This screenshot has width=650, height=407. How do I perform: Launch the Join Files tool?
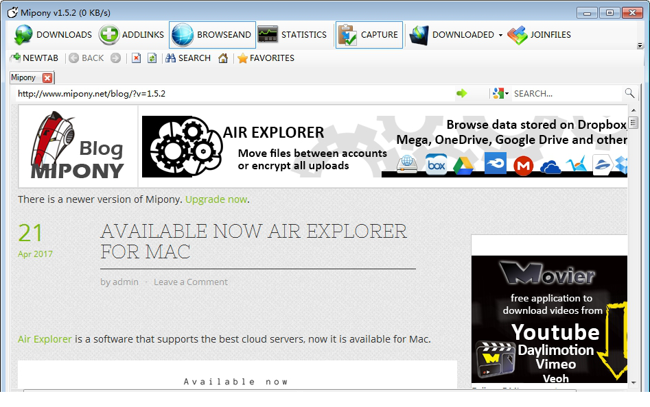[539, 35]
